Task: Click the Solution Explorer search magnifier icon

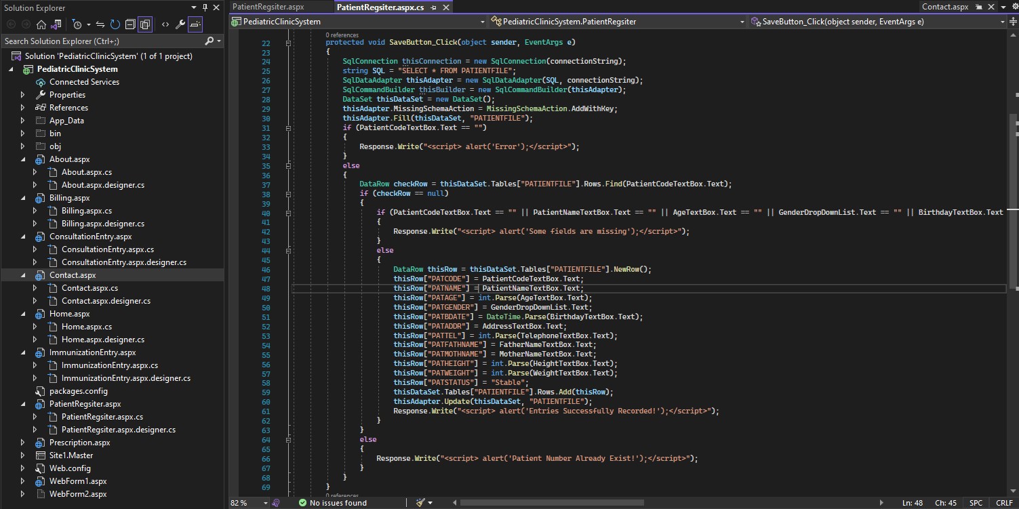Action: point(209,41)
